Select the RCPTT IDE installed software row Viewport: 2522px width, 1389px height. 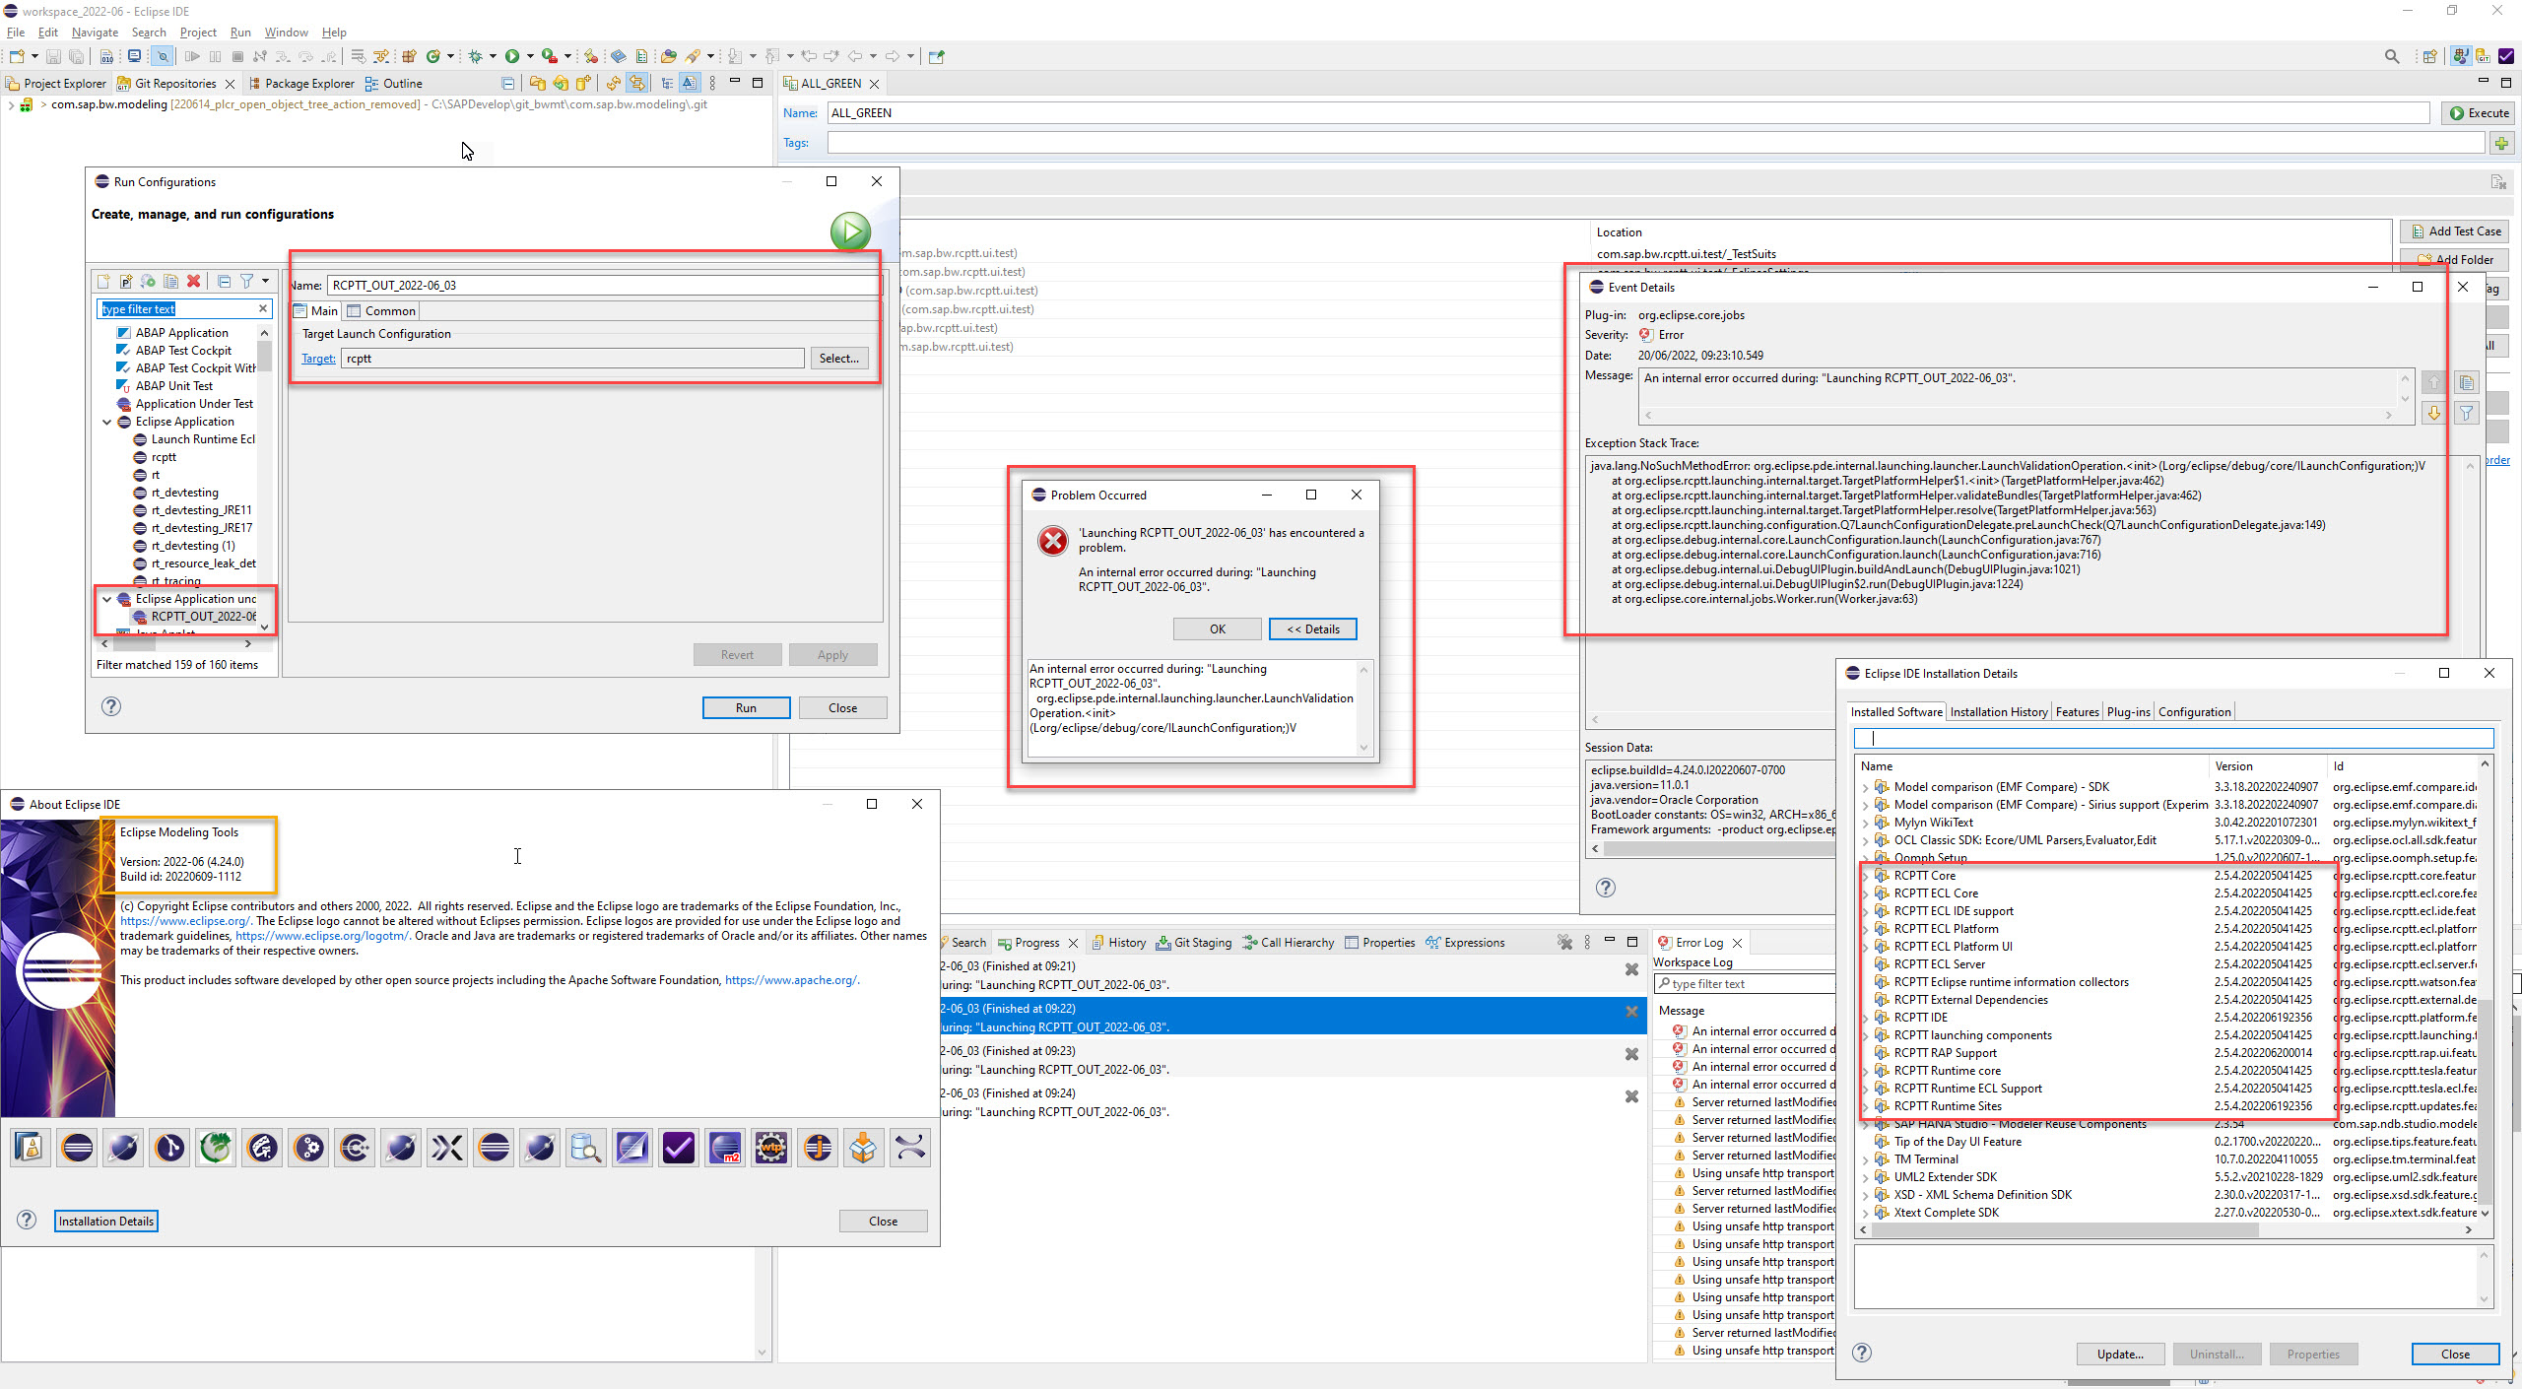pos(2167,1018)
